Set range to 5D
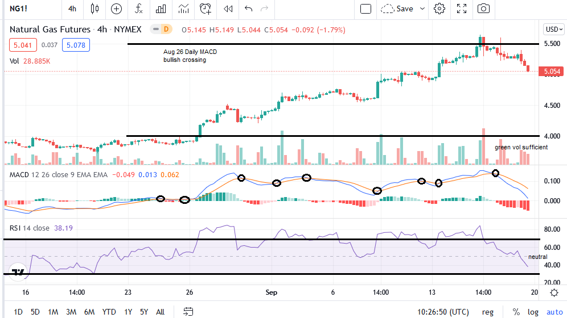567x318 pixels. (35, 312)
